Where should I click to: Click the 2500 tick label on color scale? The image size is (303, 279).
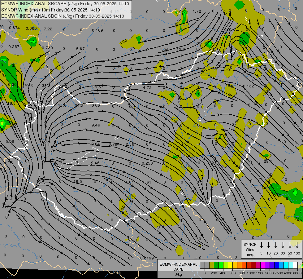click(279, 273)
